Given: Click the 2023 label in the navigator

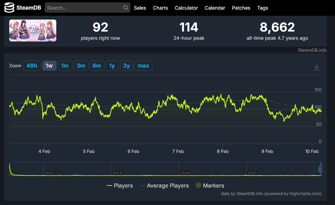Looking at the screenshot, I should point(117,173).
